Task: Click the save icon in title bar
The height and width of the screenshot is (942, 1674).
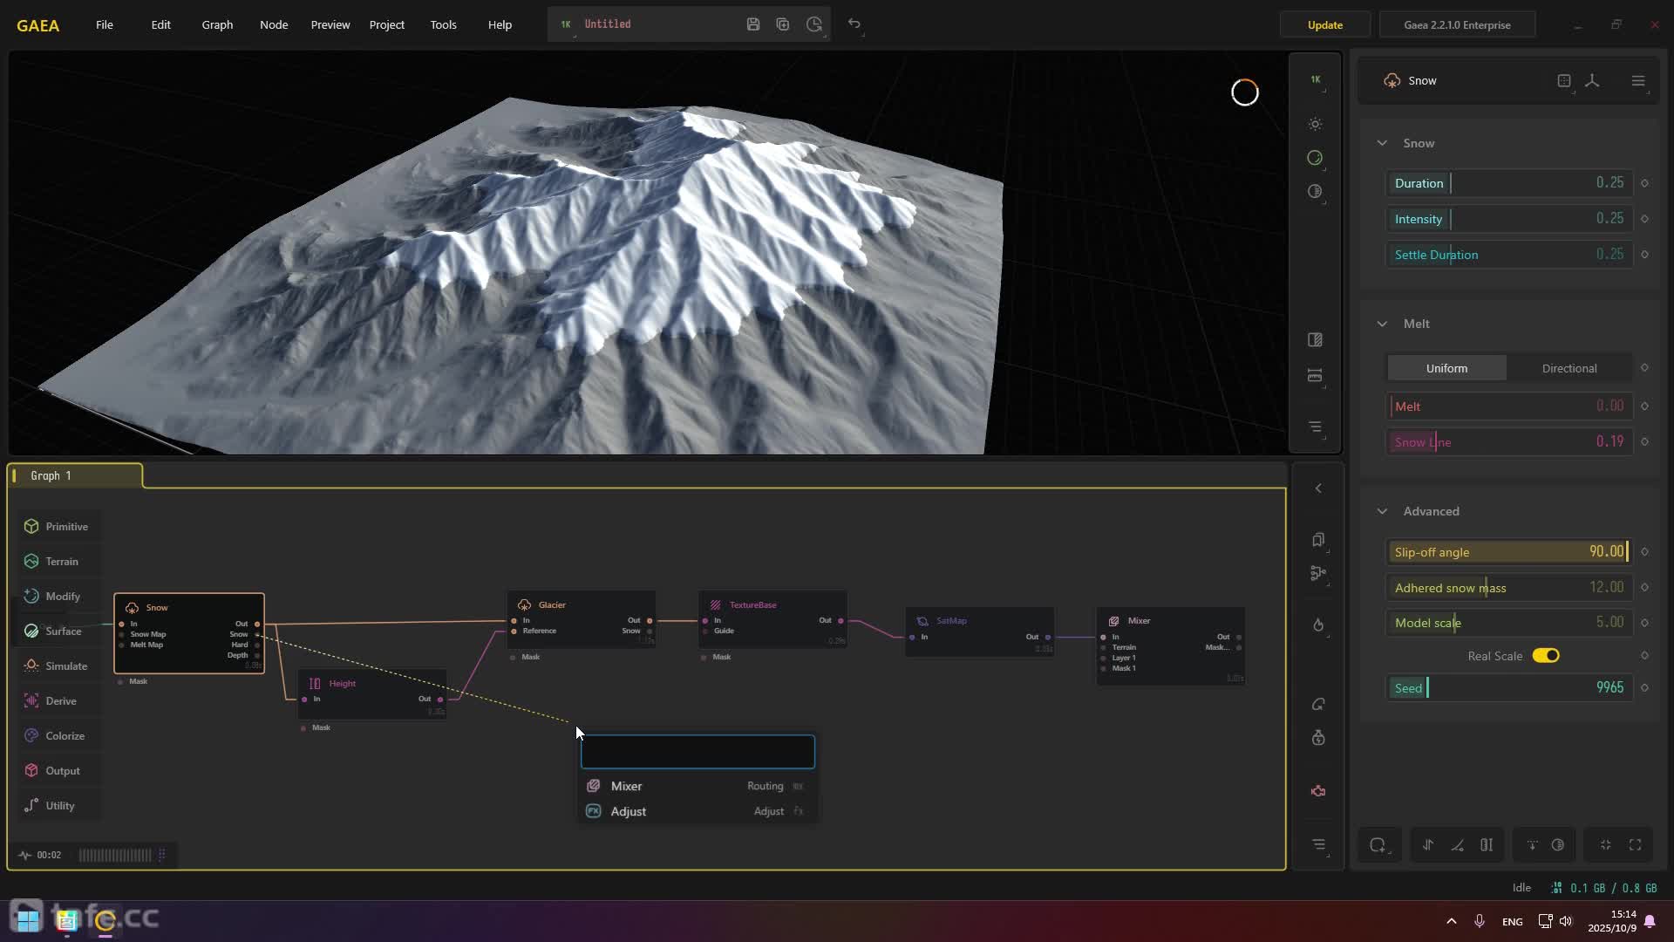Action: click(x=753, y=24)
